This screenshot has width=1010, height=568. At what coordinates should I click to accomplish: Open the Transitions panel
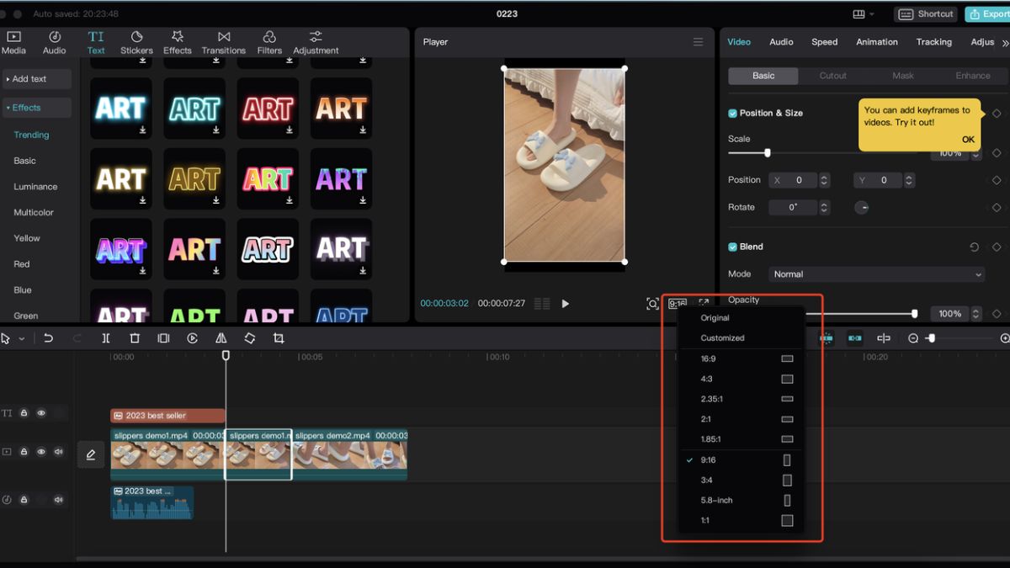pyautogui.click(x=224, y=42)
